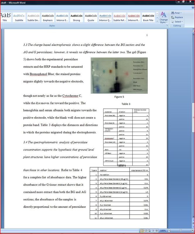This screenshot has width=195, height=234.
Task: Apply the Intense Reference style
Action: (134, 17)
